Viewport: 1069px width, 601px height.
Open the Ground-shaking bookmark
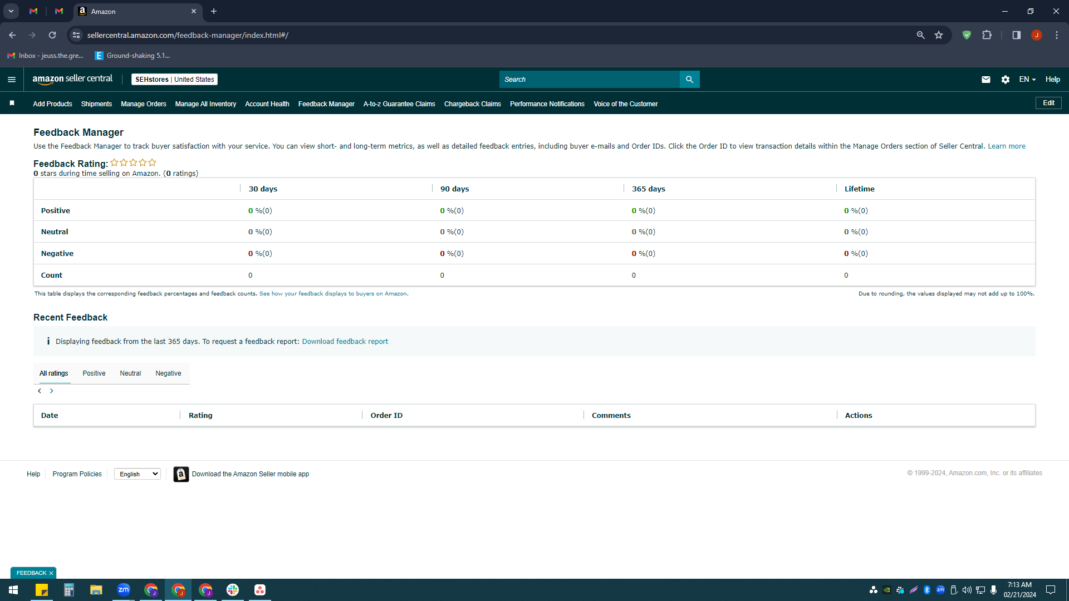tap(133, 56)
